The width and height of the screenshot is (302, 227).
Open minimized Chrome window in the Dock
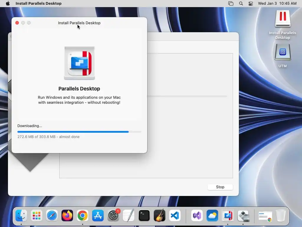click(265, 216)
